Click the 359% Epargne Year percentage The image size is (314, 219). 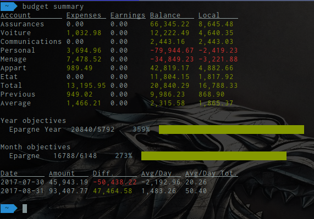(141, 130)
